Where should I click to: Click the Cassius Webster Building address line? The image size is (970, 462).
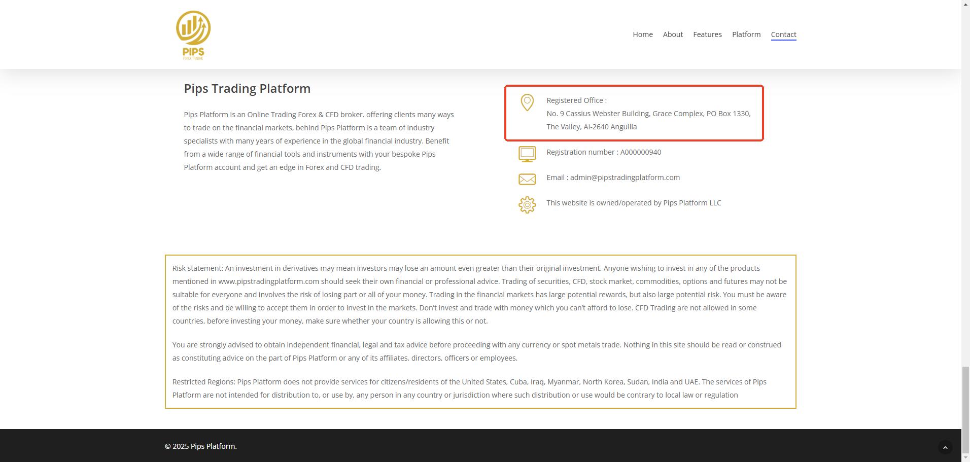coord(648,114)
